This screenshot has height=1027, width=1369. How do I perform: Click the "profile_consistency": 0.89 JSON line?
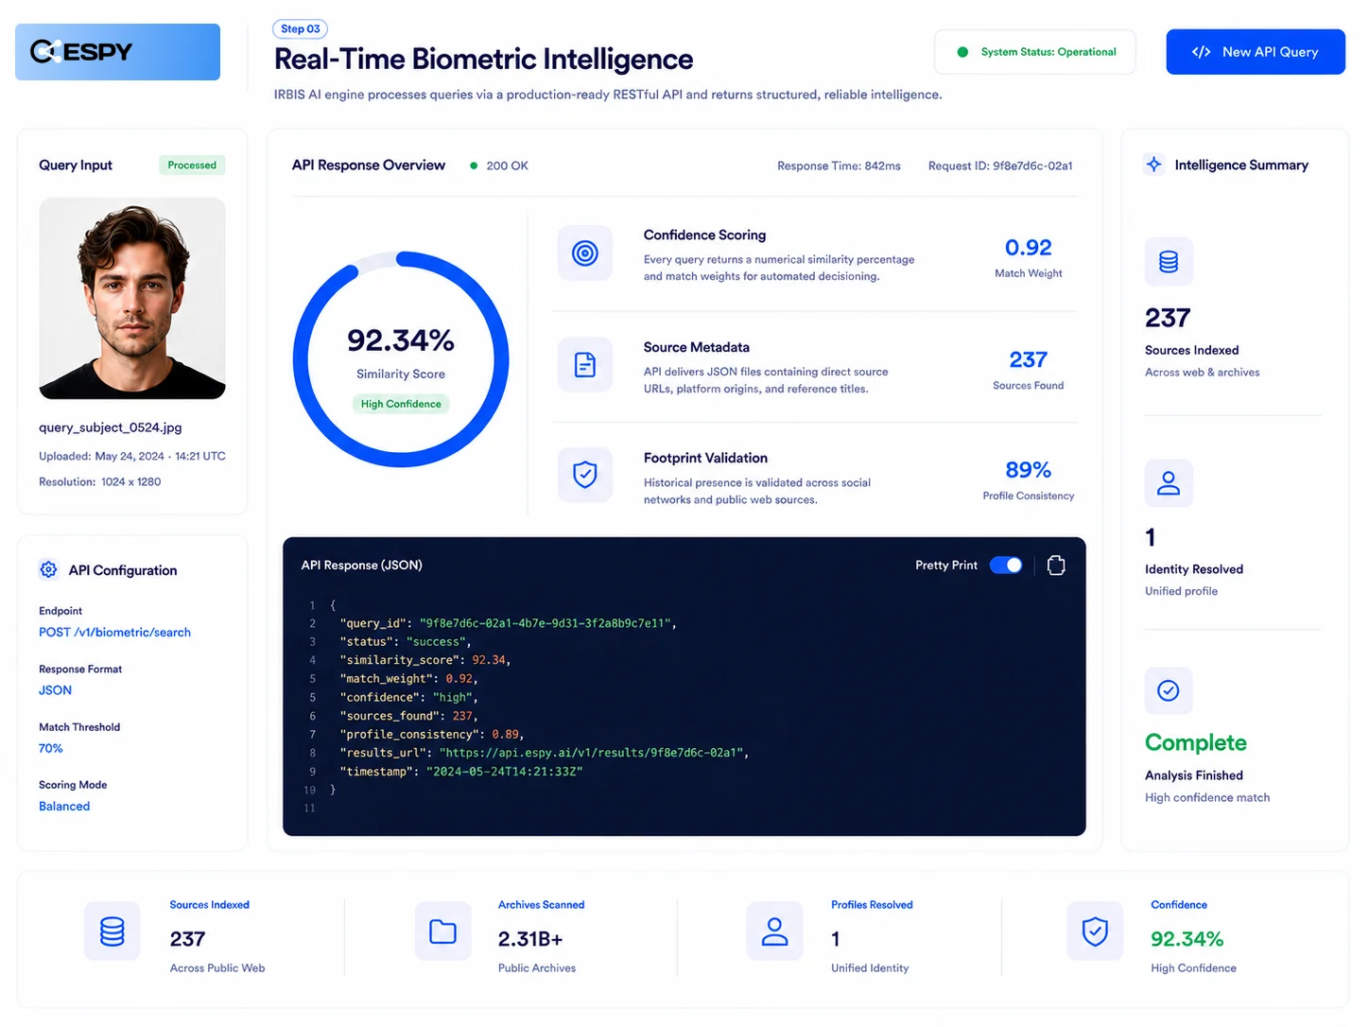tap(431, 734)
